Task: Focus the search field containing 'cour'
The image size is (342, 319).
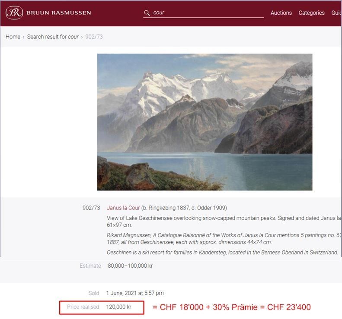Action: tap(204, 13)
